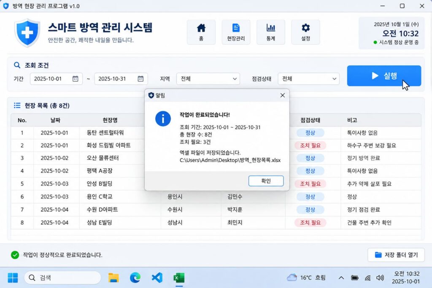Click the 용인시 region cell
432x288 pixels.
[x=175, y=196]
